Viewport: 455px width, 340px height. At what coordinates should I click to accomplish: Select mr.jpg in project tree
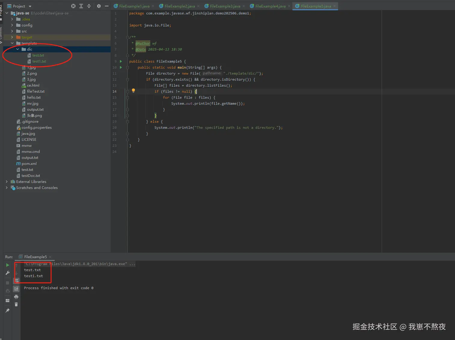point(32,104)
